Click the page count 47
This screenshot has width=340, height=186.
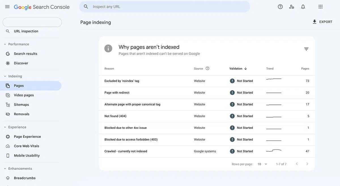point(307,151)
